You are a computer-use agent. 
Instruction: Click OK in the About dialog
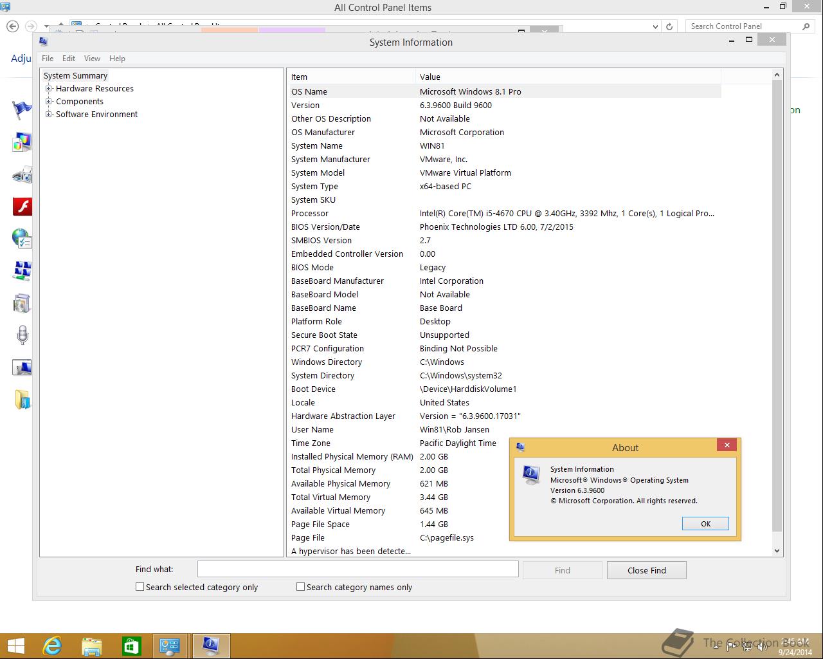pyautogui.click(x=705, y=524)
